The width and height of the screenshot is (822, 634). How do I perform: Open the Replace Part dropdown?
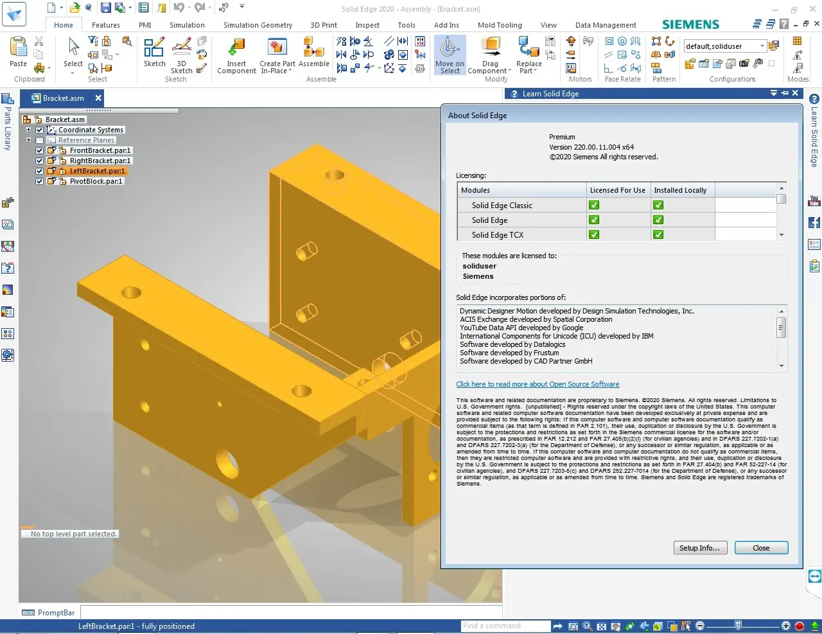click(536, 71)
